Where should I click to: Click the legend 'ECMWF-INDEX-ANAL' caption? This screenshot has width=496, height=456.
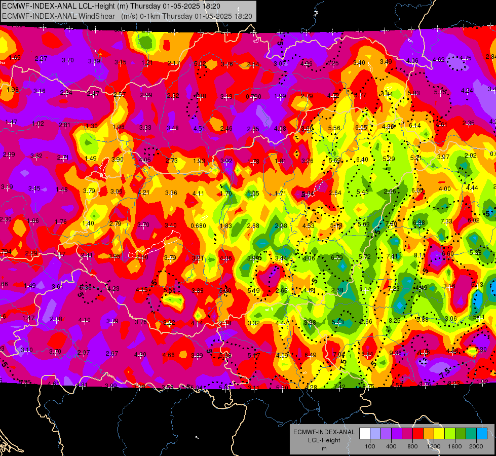(324, 432)
